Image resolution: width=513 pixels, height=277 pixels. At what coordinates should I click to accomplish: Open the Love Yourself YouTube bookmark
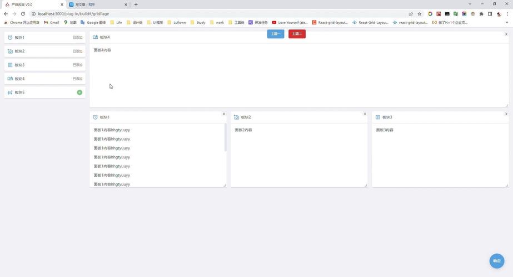click(x=290, y=23)
